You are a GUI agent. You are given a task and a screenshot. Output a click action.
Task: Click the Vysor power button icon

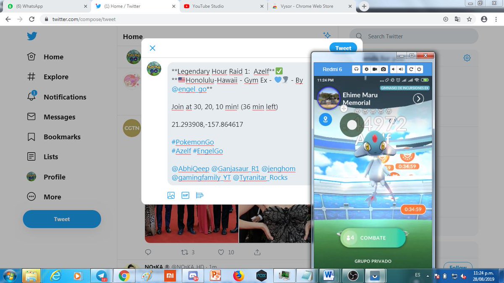tap(419, 69)
